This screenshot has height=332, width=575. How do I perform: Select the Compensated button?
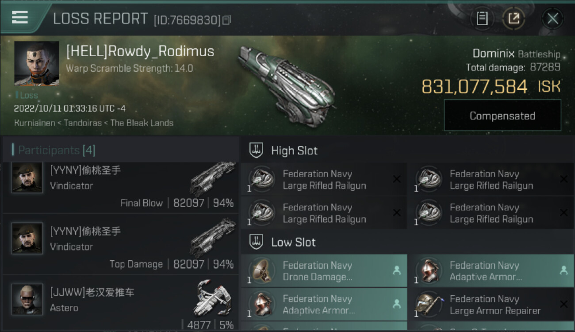502,116
